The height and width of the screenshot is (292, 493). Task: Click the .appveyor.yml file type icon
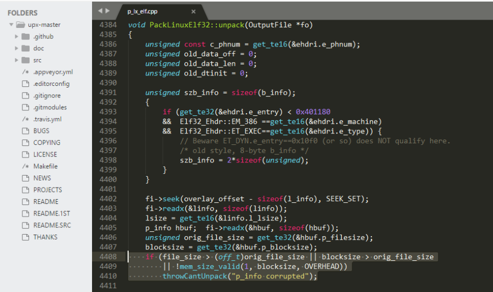click(x=25, y=72)
